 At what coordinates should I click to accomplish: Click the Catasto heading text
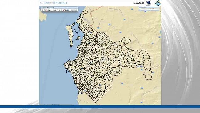point(139,3)
